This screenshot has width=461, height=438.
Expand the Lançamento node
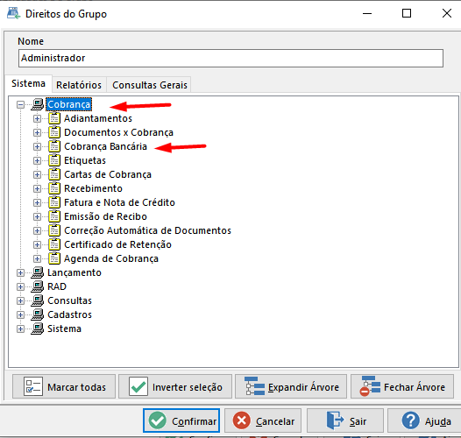(20, 272)
